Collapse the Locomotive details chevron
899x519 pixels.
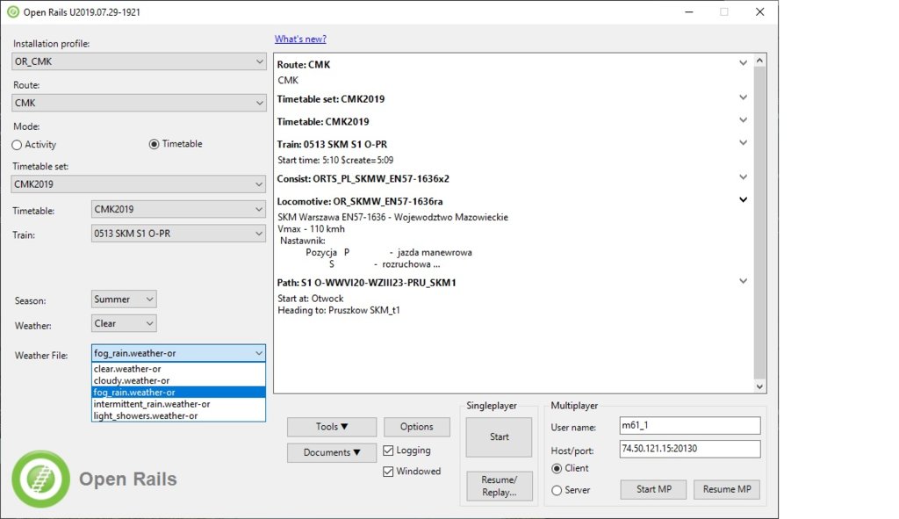point(743,200)
